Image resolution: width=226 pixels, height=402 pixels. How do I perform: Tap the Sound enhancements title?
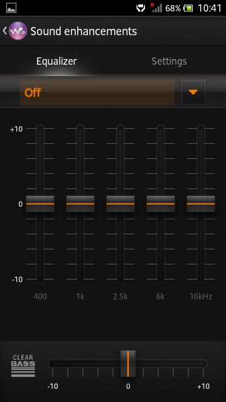pyautogui.click(x=83, y=31)
